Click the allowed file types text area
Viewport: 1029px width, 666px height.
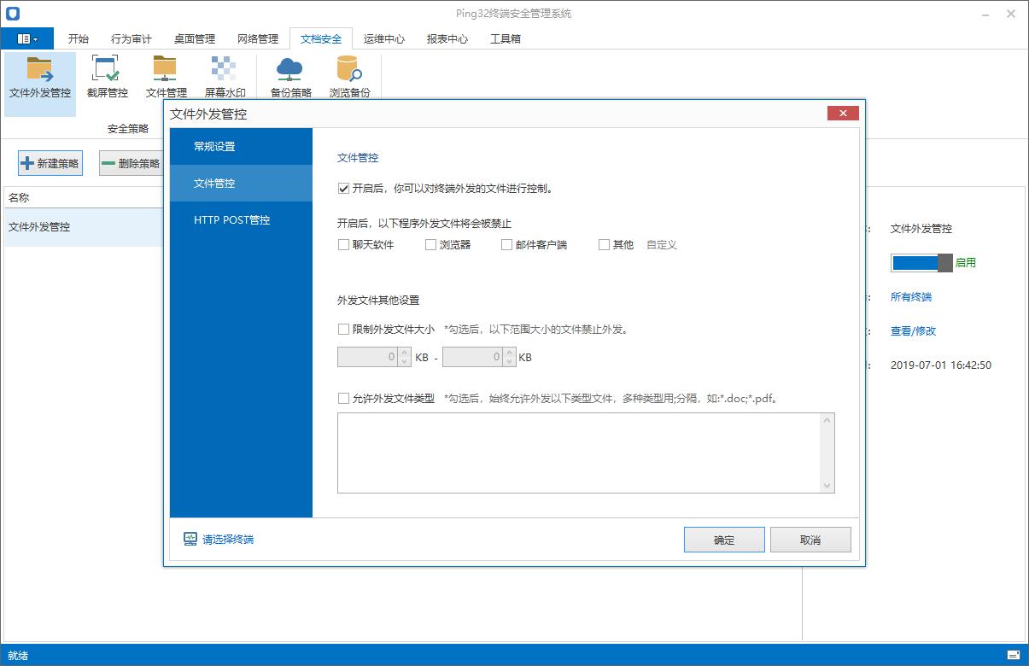[579, 453]
